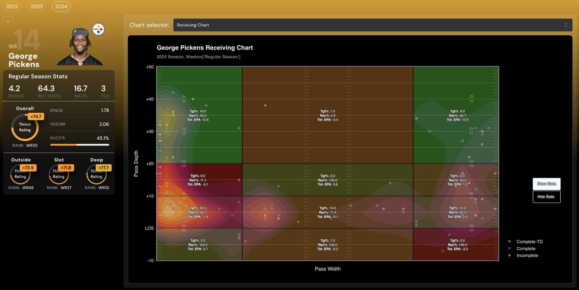Go back using the left chevron button
Image resolution: width=579 pixels, height=290 pixels.
(8, 21)
